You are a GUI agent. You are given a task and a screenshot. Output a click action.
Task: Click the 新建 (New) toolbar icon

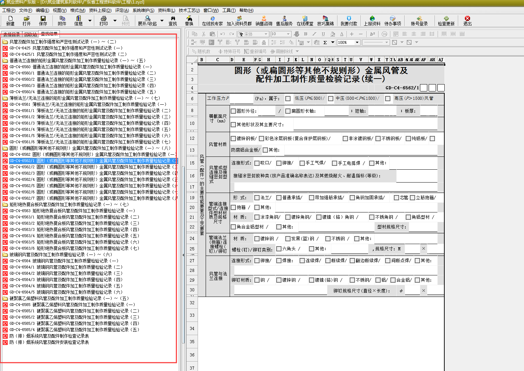[10, 21]
